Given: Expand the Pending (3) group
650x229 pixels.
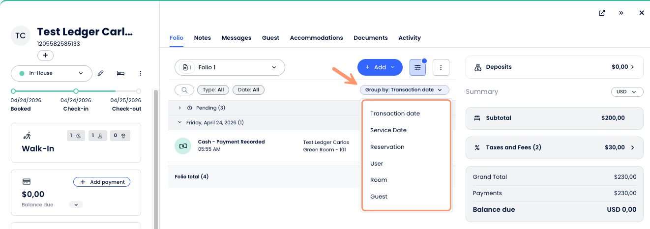Looking at the screenshot, I should click(180, 108).
